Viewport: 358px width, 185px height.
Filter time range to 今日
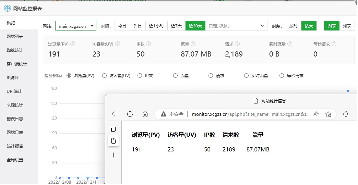tap(122, 26)
